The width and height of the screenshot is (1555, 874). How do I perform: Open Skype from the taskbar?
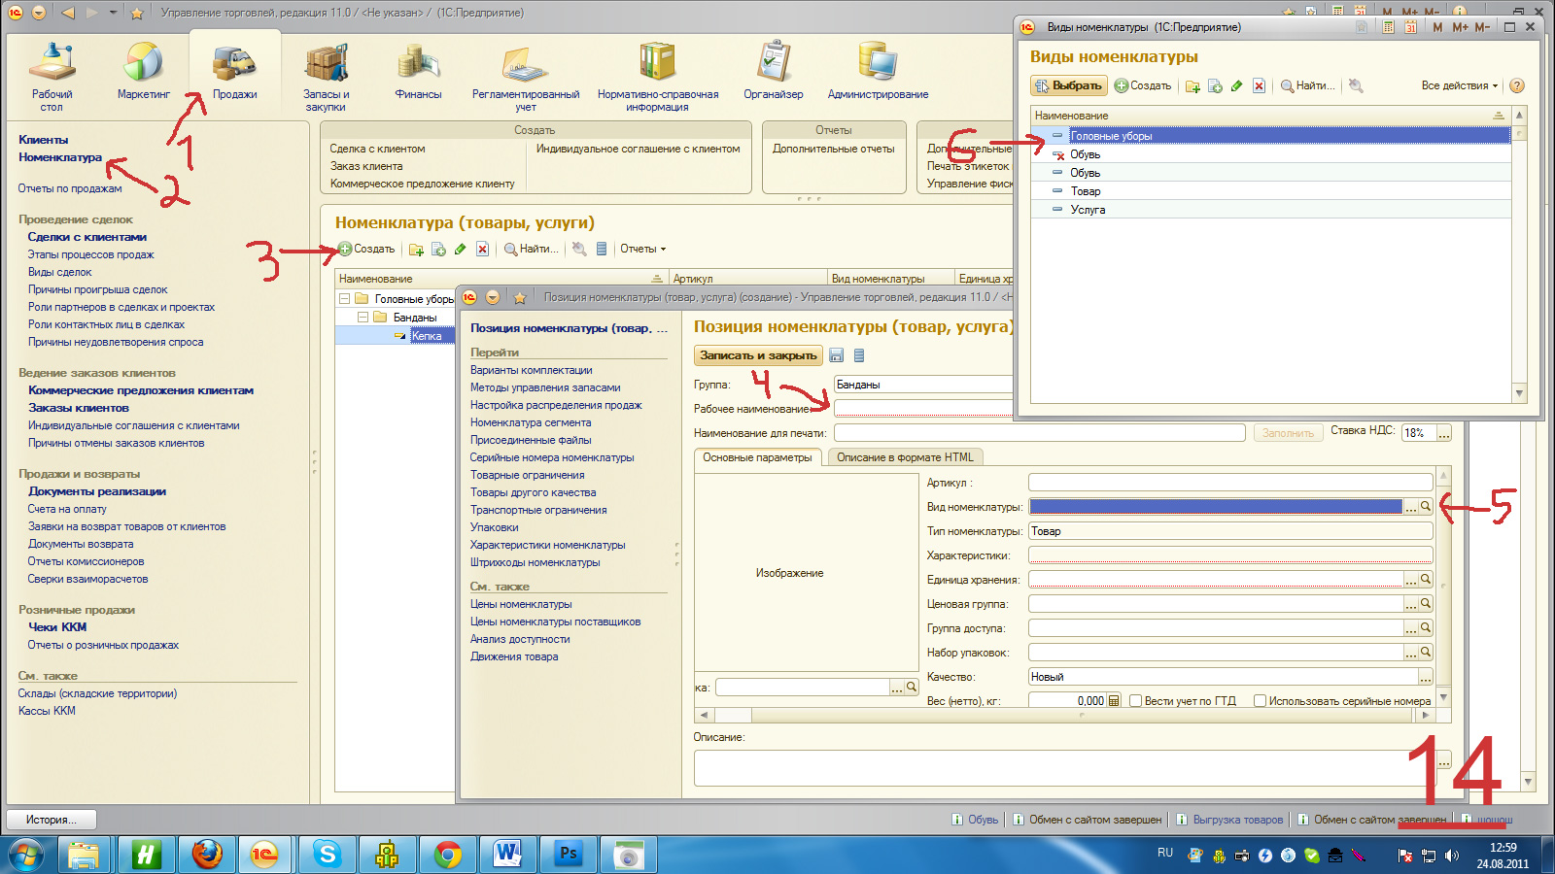point(328,855)
